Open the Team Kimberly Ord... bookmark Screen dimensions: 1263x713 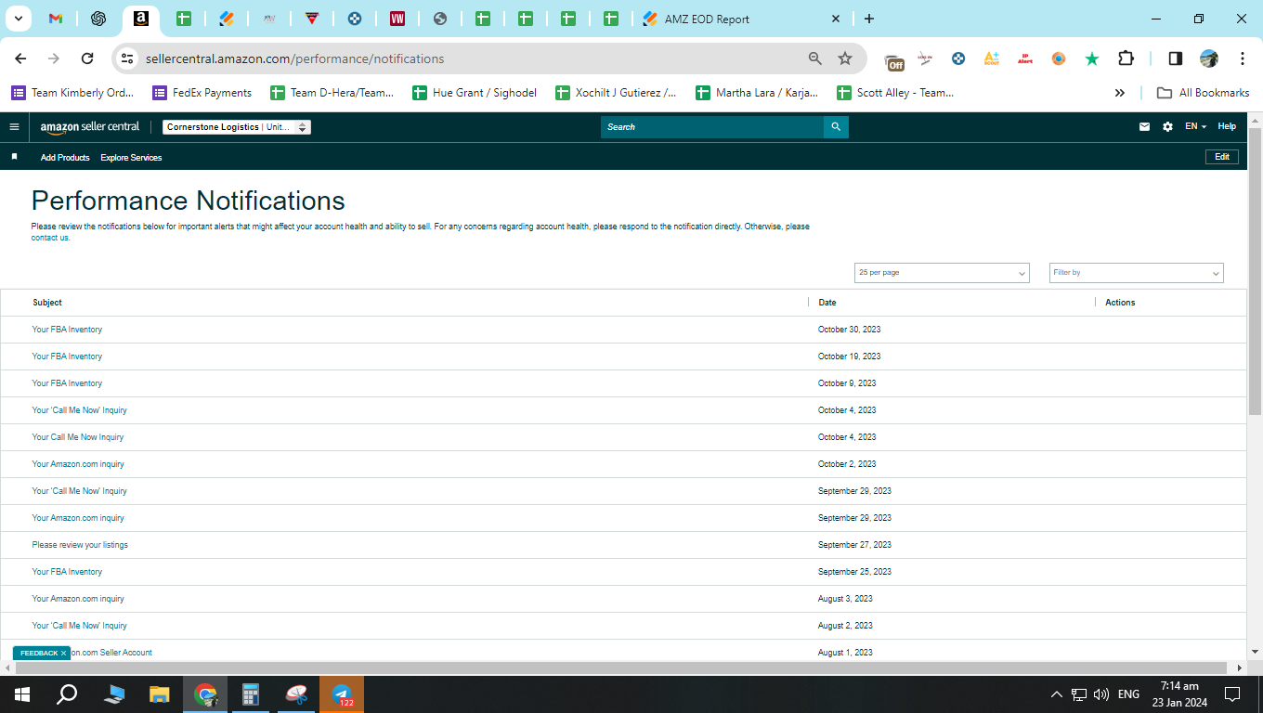73,93
